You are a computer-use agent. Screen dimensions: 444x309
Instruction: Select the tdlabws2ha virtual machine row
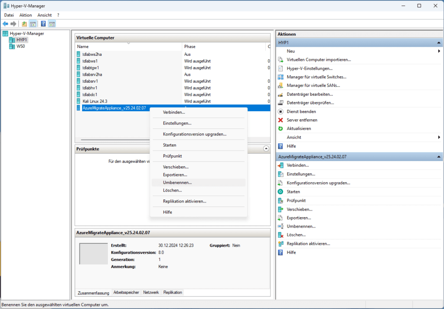pos(173,54)
